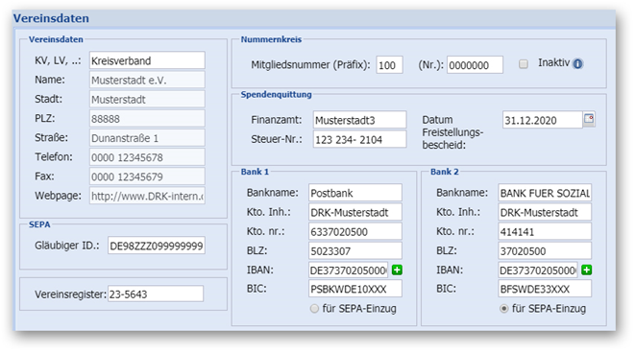Click the Steuer-Nr. input field
635x353 pixels.
point(359,139)
